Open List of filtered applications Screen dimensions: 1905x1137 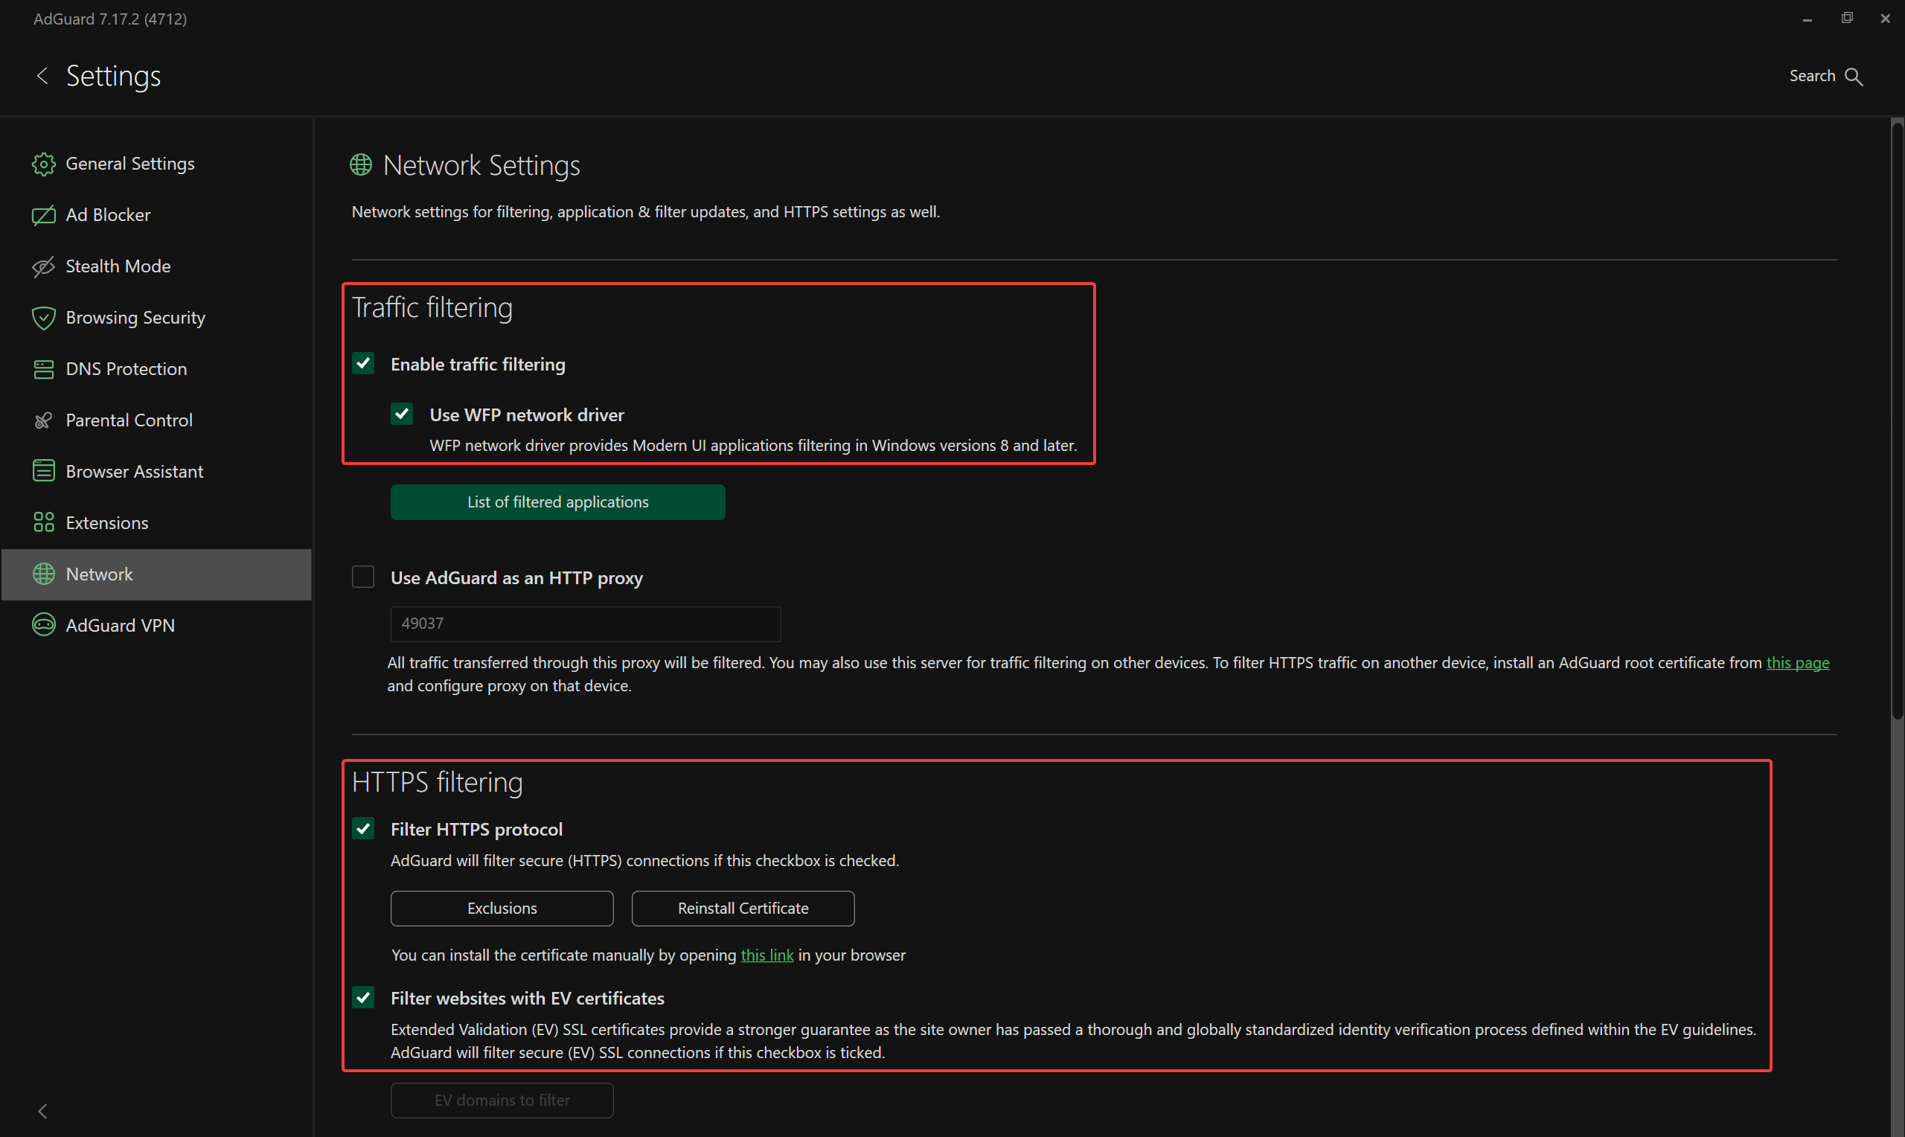(x=557, y=502)
